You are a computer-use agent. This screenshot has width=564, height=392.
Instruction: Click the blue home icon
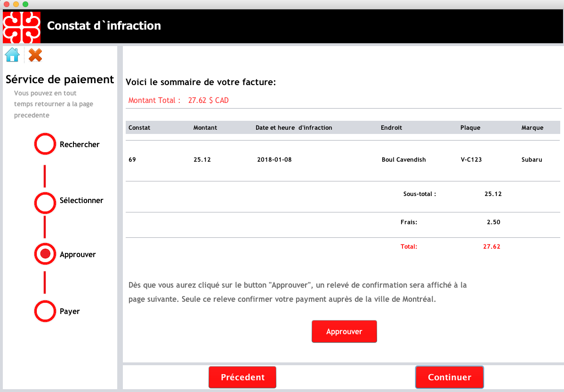coord(12,55)
